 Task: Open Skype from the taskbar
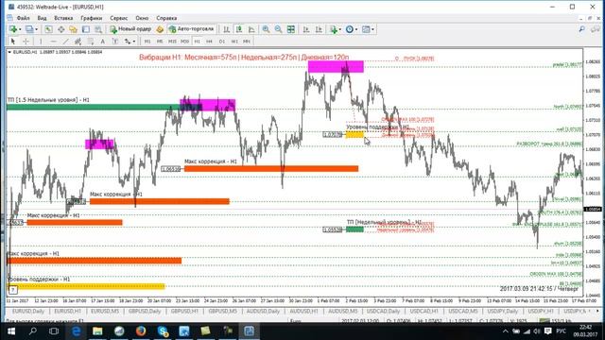[x=163, y=331]
